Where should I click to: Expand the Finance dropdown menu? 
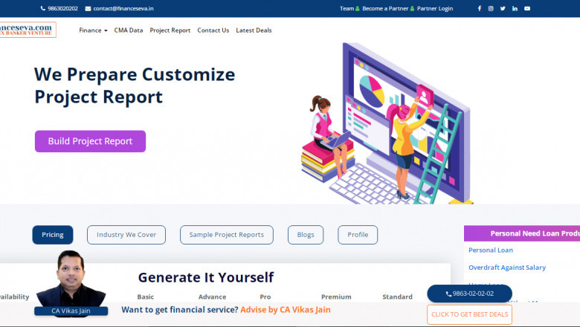click(93, 30)
